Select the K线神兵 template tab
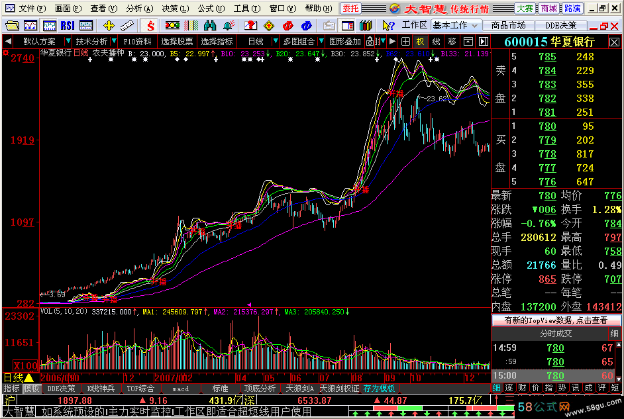The height and width of the screenshot is (419, 624). 101,389
